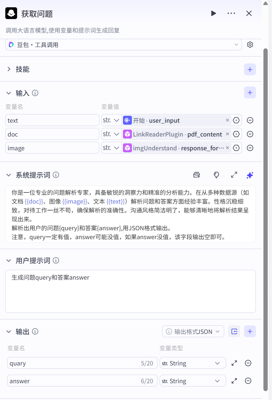Add a new input variable

(250, 93)
